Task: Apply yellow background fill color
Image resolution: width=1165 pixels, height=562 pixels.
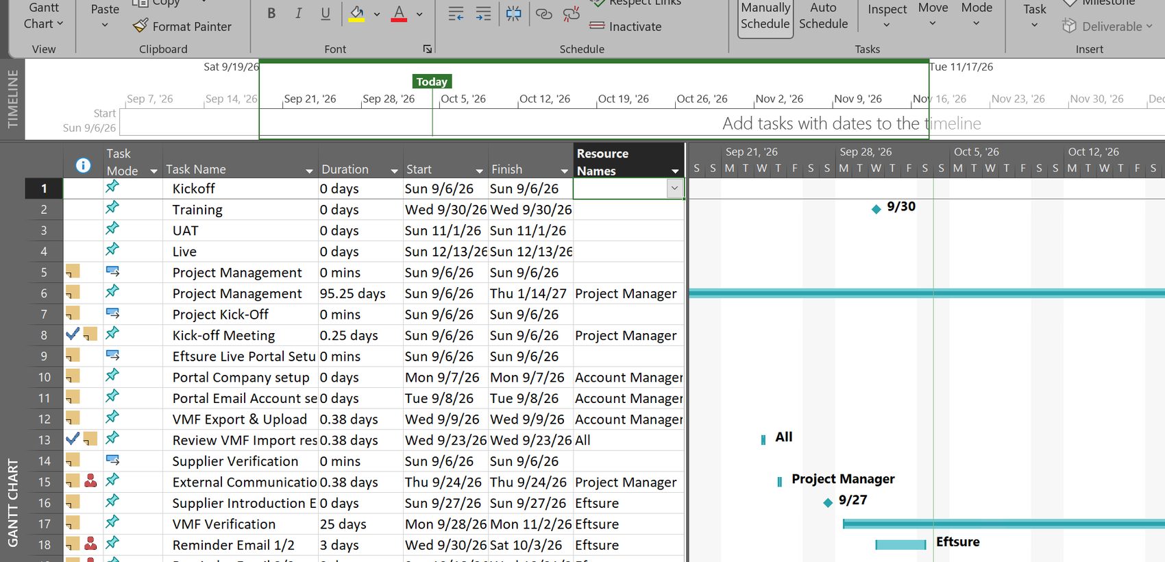Action: click(356, 13)
